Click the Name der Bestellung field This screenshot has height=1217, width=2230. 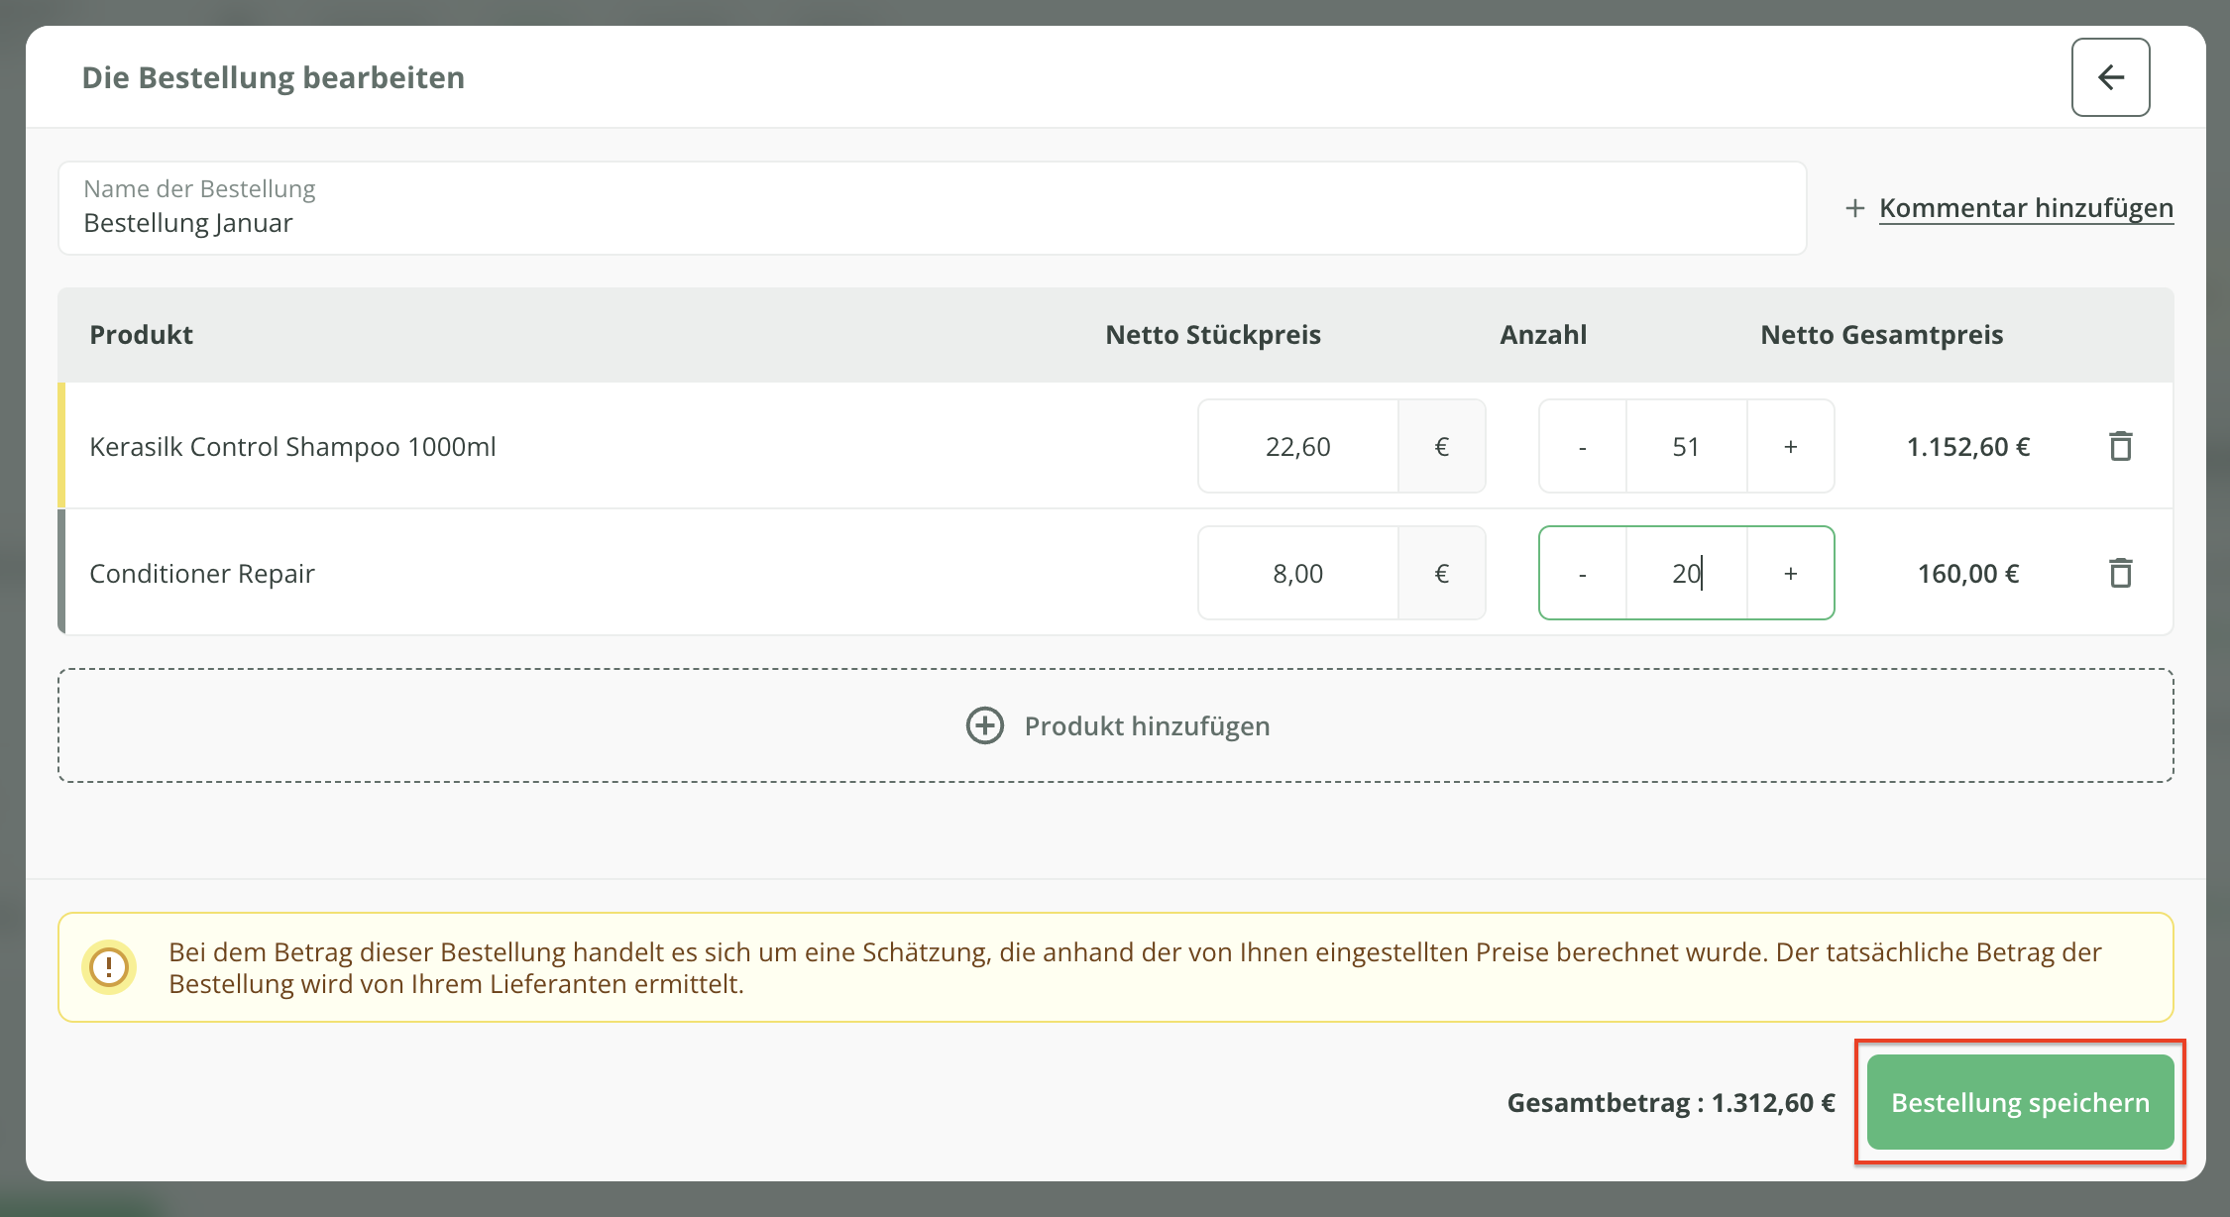(x=932, y=209)
